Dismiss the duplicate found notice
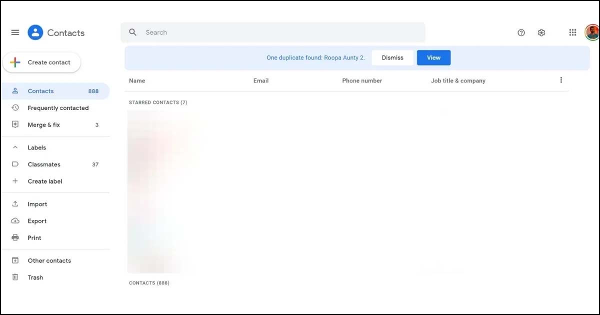 click(392, 57)
